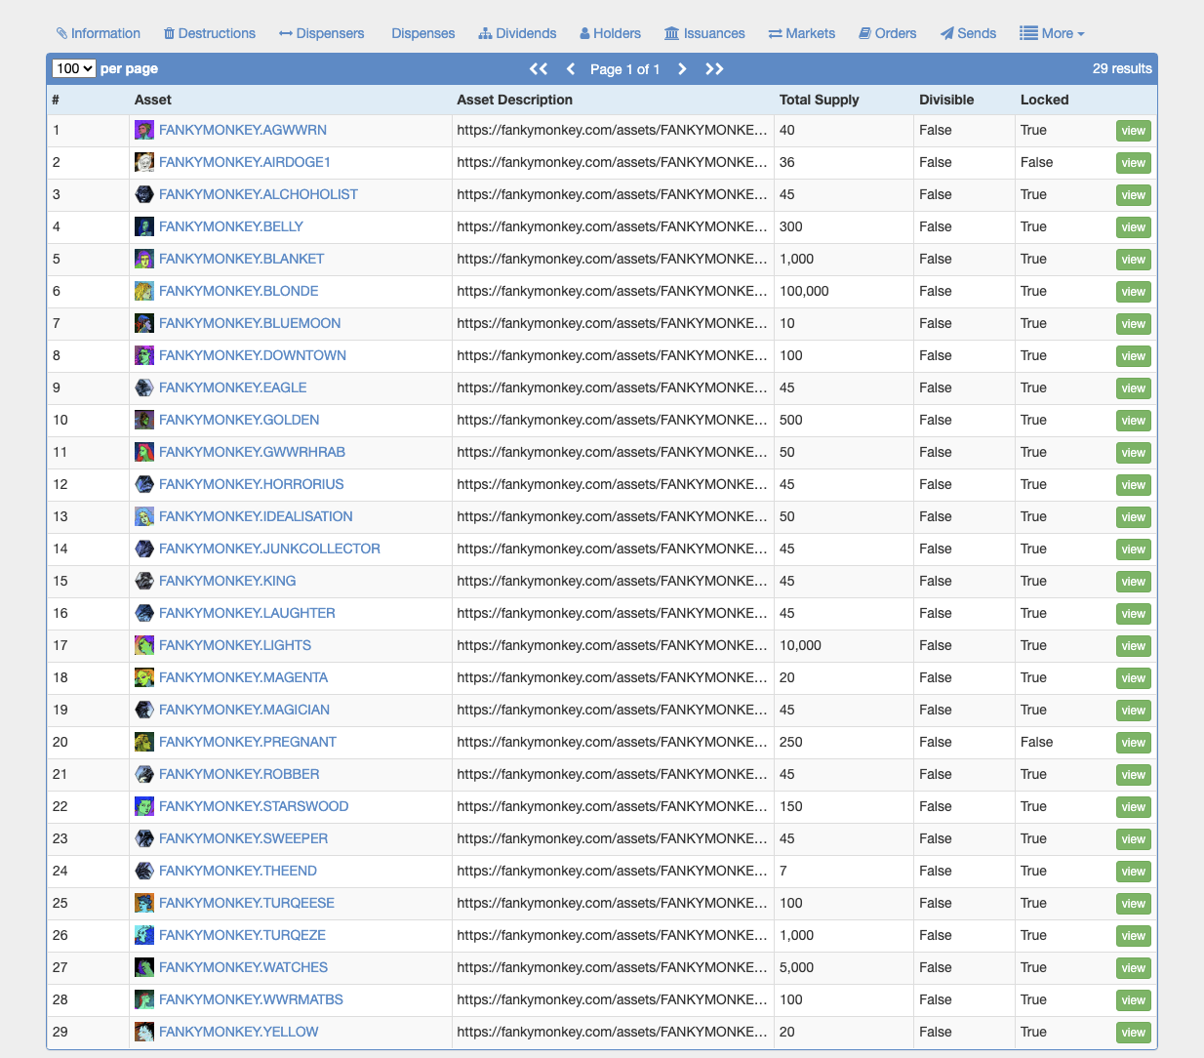Click the FANKYMONKEY.GOLDEN asset icon

pos(144,421)
